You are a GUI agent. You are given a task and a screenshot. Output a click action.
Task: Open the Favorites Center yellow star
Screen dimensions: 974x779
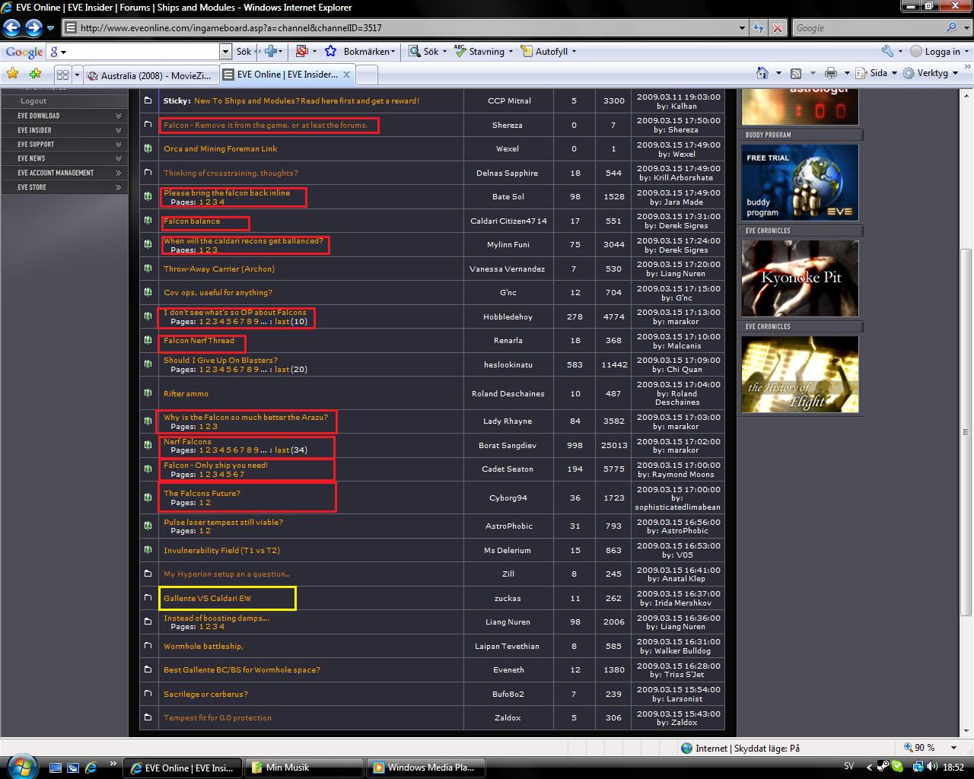click(x=12, y=74)
